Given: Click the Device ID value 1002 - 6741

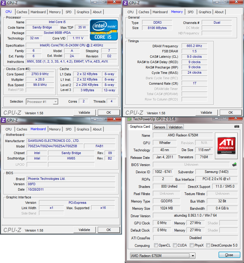Looking at the screenshot, I should pos(163,172).
